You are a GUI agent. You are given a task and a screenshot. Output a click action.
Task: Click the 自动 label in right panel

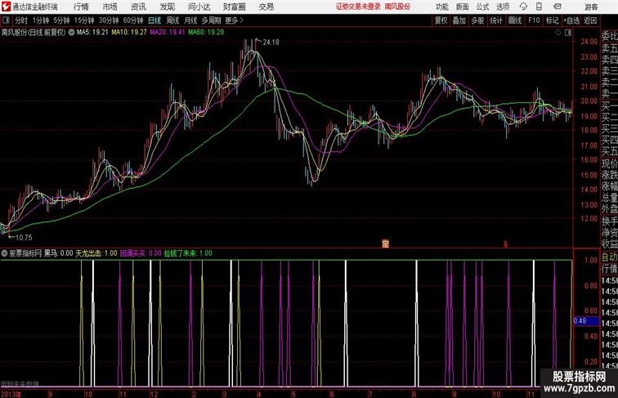click(609, 257)
